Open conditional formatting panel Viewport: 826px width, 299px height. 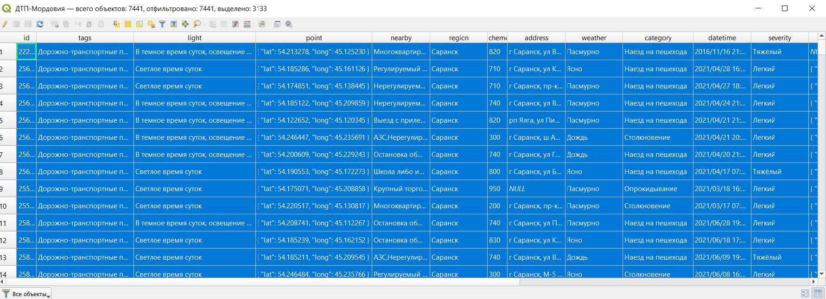262,24
